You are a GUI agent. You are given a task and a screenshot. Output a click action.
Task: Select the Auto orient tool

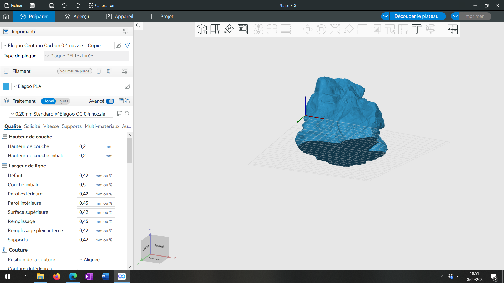229,29
